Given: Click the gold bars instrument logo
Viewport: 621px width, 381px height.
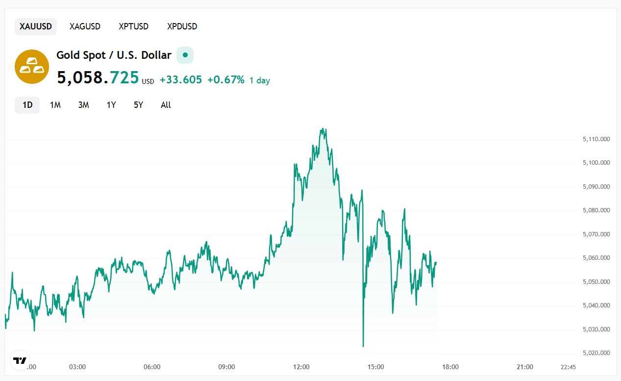Looking at the screenshot, I should point(31,66).
